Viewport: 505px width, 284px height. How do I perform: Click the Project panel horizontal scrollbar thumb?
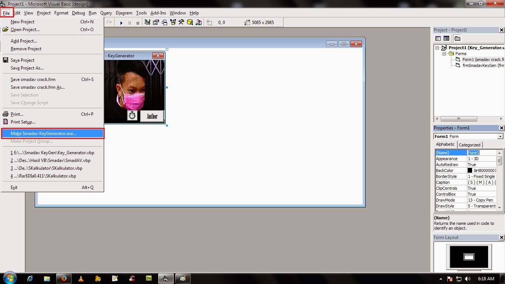coord(459,119)
